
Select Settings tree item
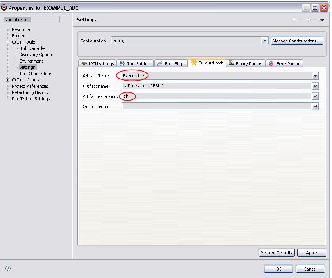pyautogui.click(x=27, y=67)
